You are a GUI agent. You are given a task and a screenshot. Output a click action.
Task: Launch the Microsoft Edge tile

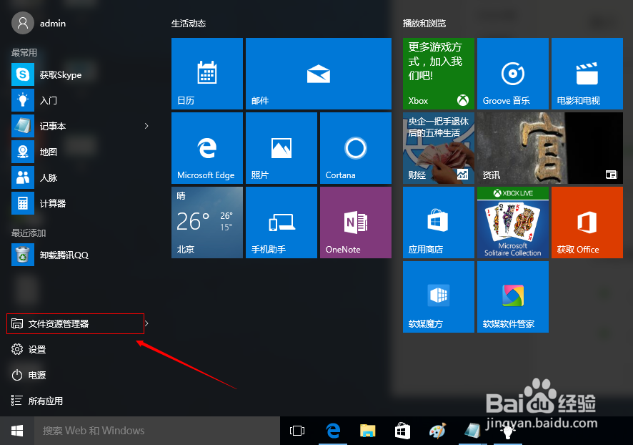coord(207,148)
